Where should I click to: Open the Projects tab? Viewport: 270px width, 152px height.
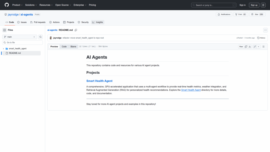[69, 22]
